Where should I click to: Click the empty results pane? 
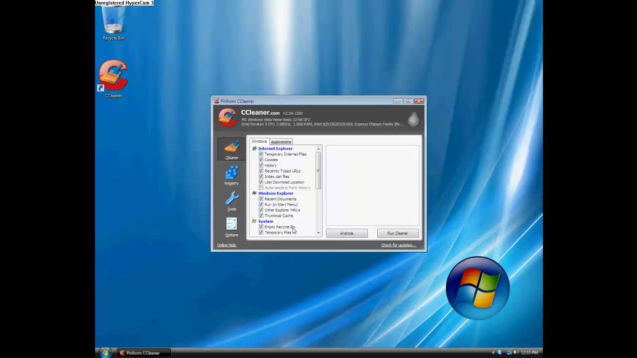click(373, 186)
